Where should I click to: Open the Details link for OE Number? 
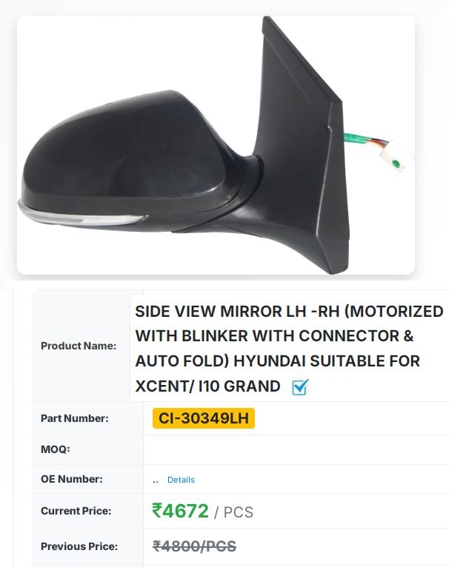point(181,480)
